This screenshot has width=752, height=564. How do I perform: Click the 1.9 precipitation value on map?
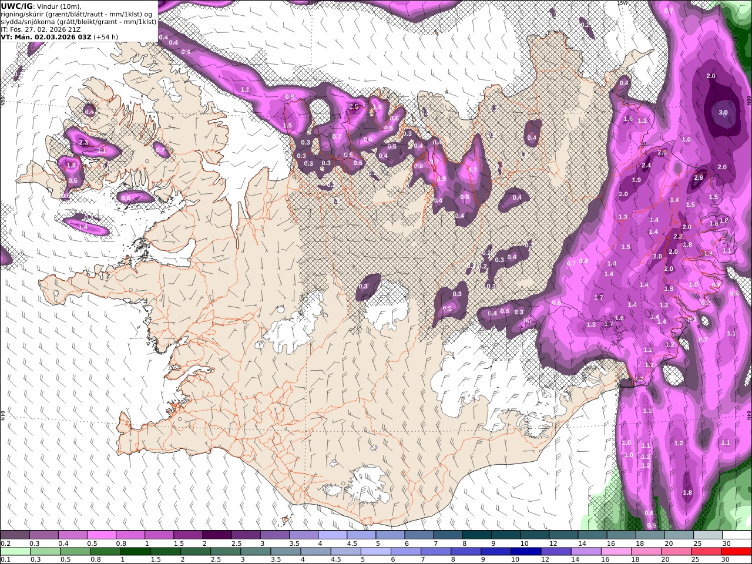pyautogui.click(x=636, y=180)
